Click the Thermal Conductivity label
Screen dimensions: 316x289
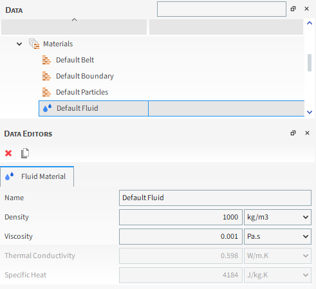coord(40,256)
